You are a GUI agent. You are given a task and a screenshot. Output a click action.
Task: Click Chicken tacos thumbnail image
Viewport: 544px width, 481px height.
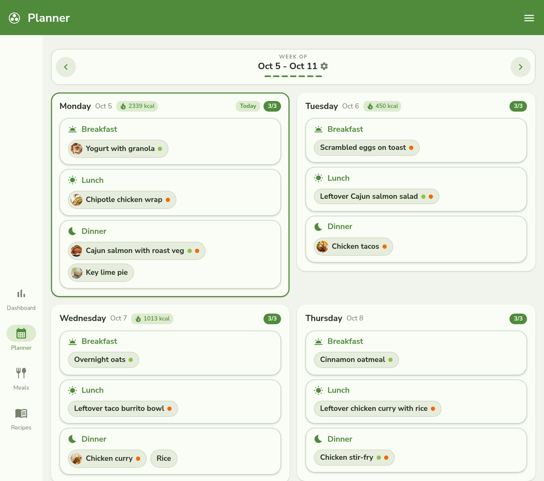(x=322, y=247)
